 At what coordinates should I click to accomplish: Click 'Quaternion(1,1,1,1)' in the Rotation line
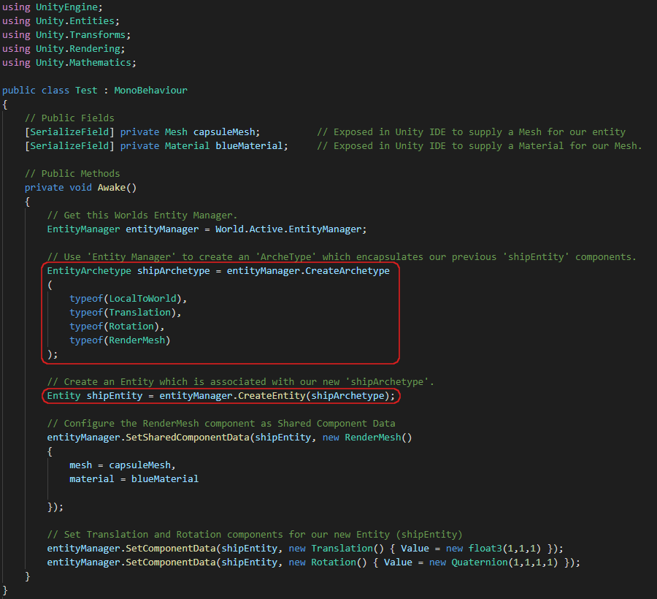pyautogui.click(x=504, y=562)
